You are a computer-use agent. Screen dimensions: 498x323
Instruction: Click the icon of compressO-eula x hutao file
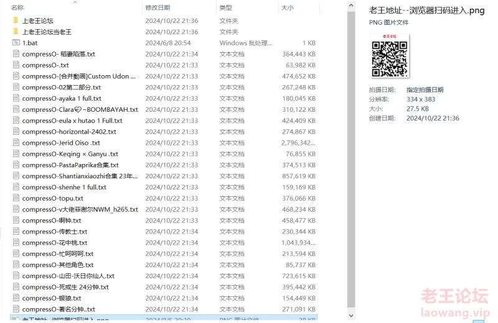[16, 120]
